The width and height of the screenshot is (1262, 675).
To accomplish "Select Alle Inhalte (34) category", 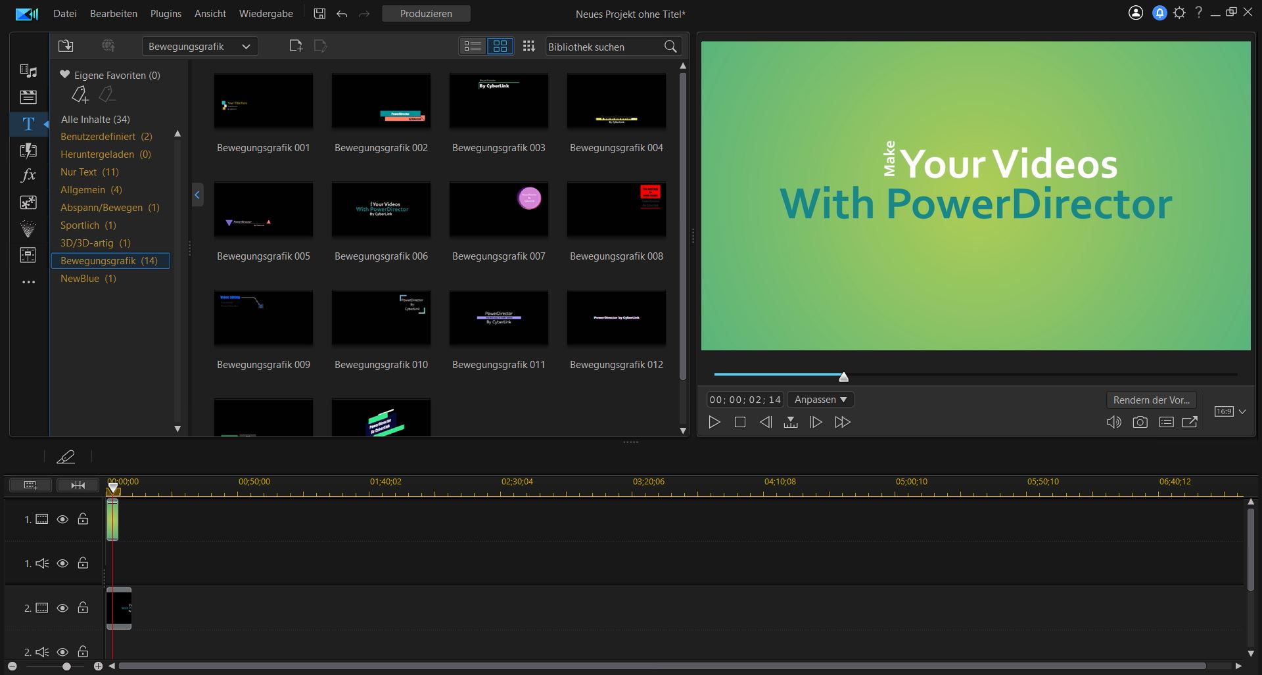I will (95, 119).
